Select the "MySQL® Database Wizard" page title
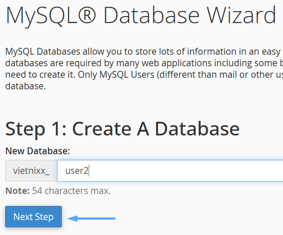283x235 pixels. point(141,15)
